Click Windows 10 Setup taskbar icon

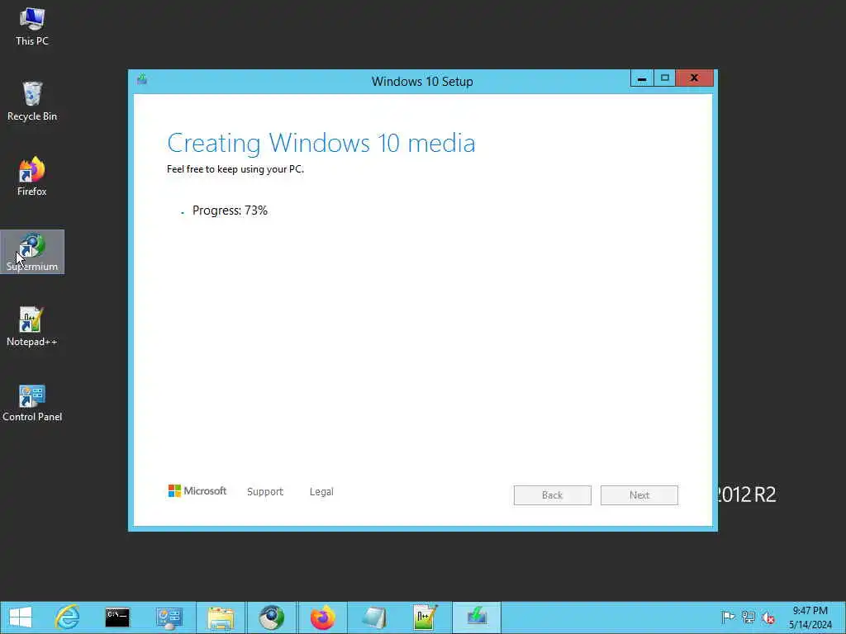477,617
